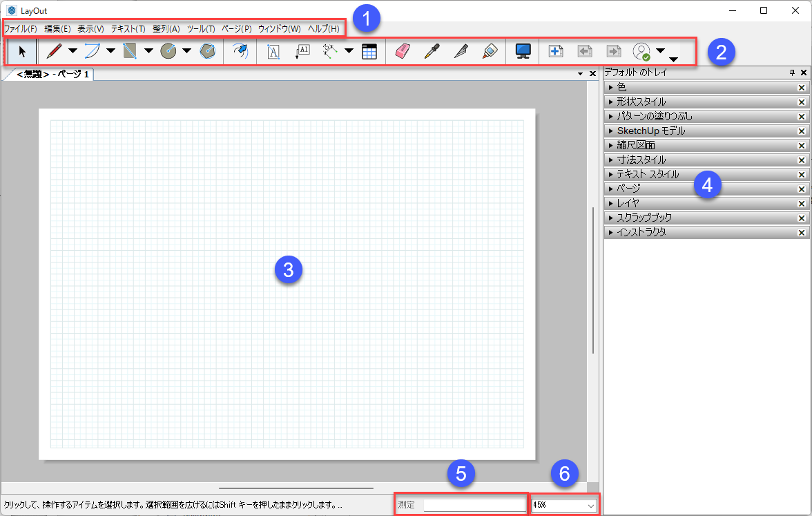Expand the SketchUp モデル panel
Screen dimensions: 812x516
pyautogui.click(x=611, y=131)
